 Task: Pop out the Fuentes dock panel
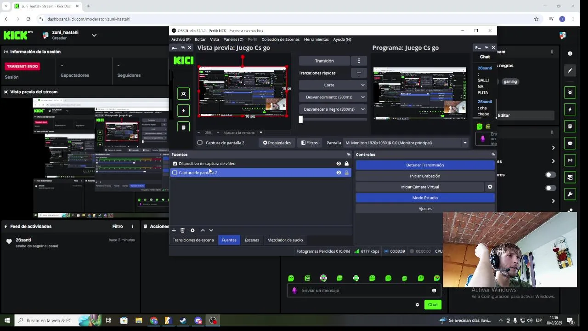click(349, 154)
